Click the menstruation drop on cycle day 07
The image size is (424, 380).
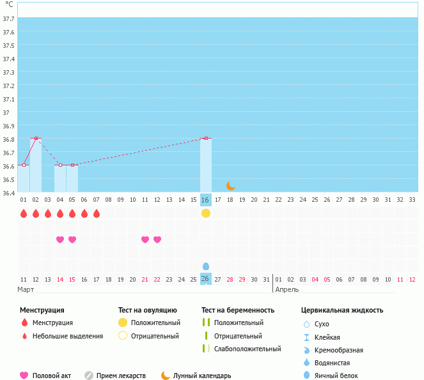click(97, 213)
